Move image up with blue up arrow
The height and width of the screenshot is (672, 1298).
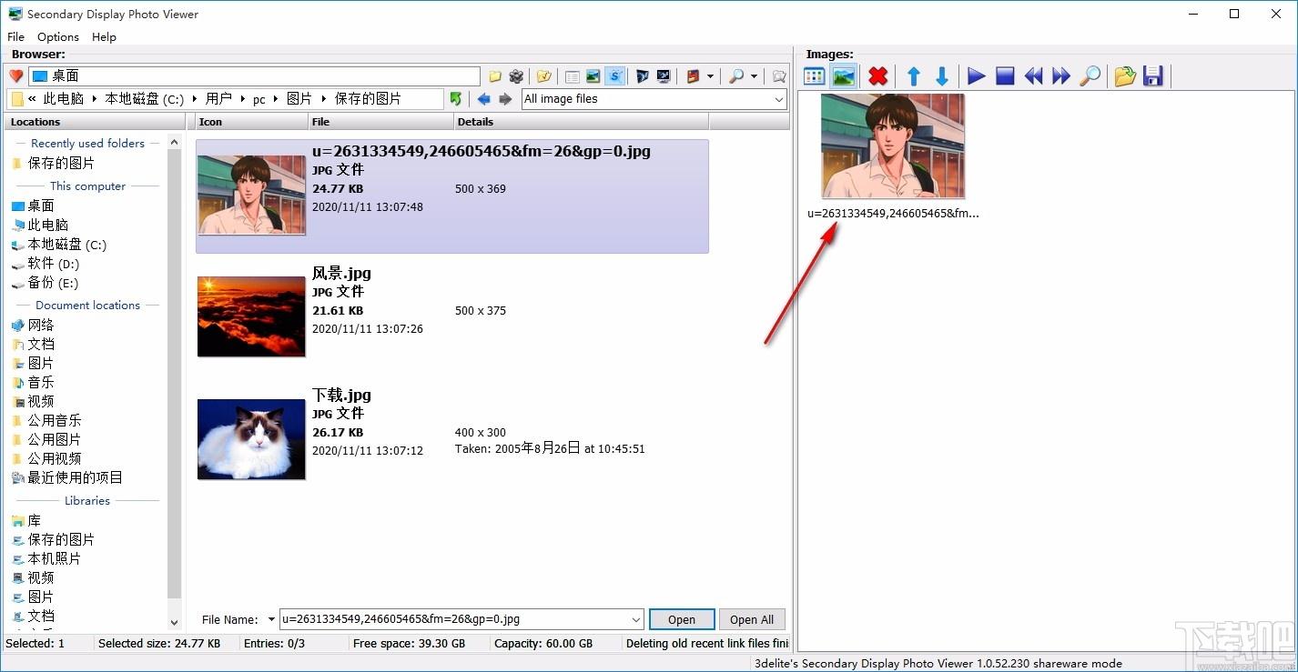tap(914, 76)
